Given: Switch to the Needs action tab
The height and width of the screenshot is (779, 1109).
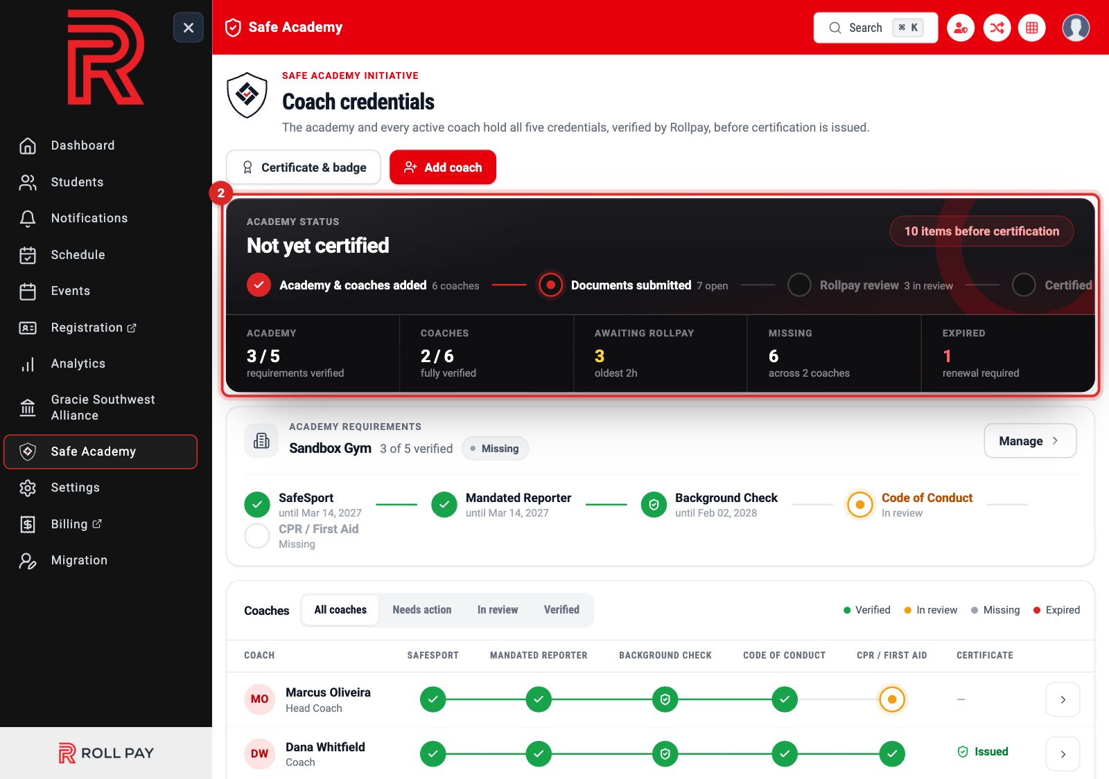Looking at the screenshot, I should coord(422,610).
